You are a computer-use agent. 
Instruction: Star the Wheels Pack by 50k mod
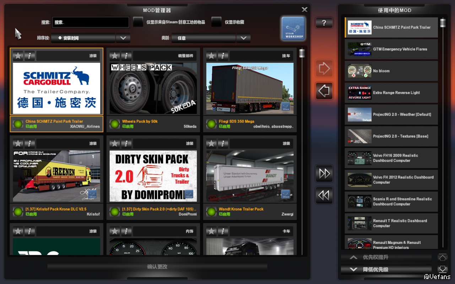(x=115, y=56)
